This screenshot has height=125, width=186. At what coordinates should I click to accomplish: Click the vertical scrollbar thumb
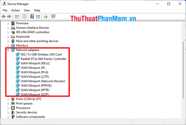tap(183, 70)
